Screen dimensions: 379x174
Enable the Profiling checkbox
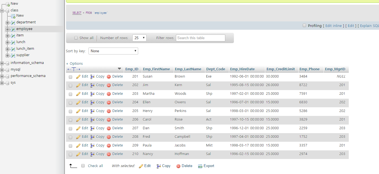tap(304, 26)
